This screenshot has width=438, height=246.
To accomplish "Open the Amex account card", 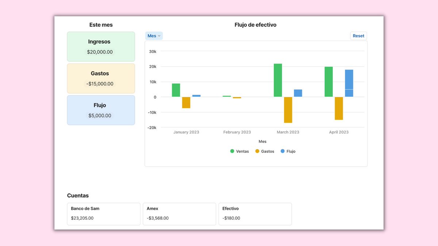I will (x=179, y=214).
